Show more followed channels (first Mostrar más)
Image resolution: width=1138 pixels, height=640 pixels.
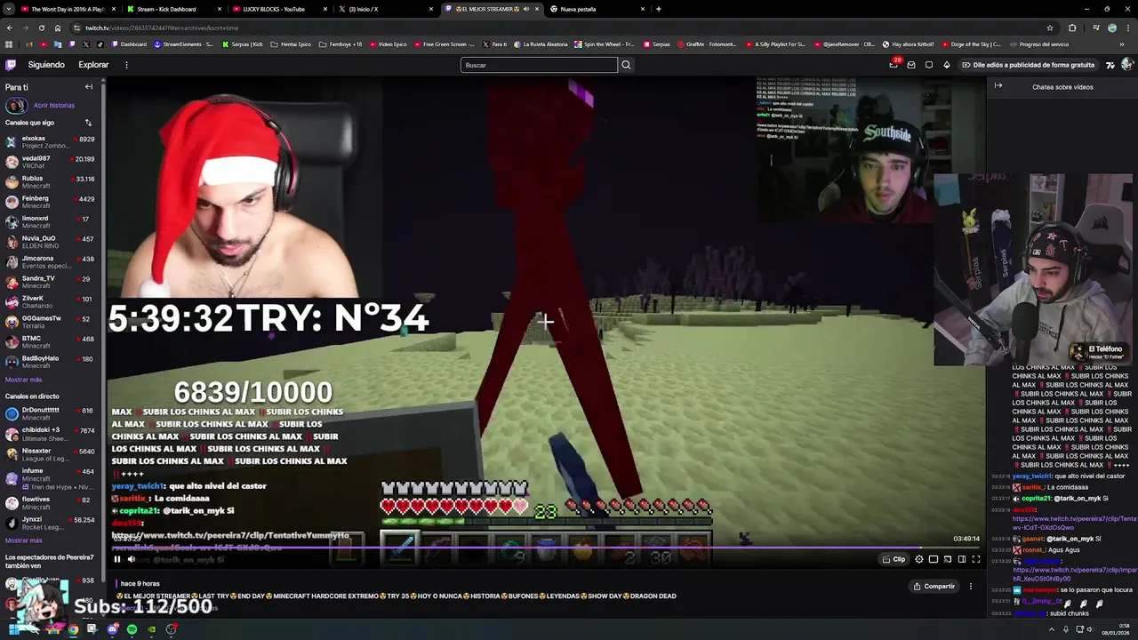pyautogui.click(x=23, y=380)
